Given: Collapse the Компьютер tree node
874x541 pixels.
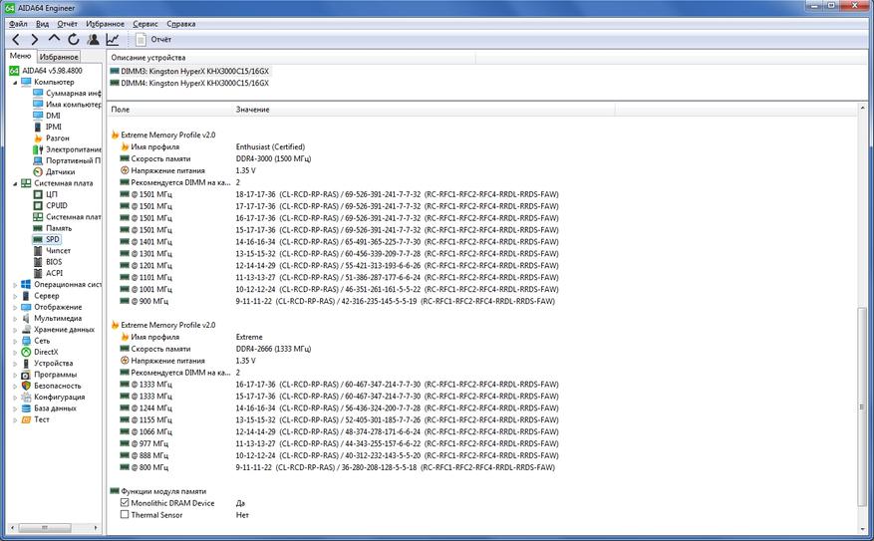Looking at the screenshot, I should [x=15, y=82].
